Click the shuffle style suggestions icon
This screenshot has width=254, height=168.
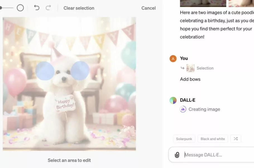[x=236, y=139]
